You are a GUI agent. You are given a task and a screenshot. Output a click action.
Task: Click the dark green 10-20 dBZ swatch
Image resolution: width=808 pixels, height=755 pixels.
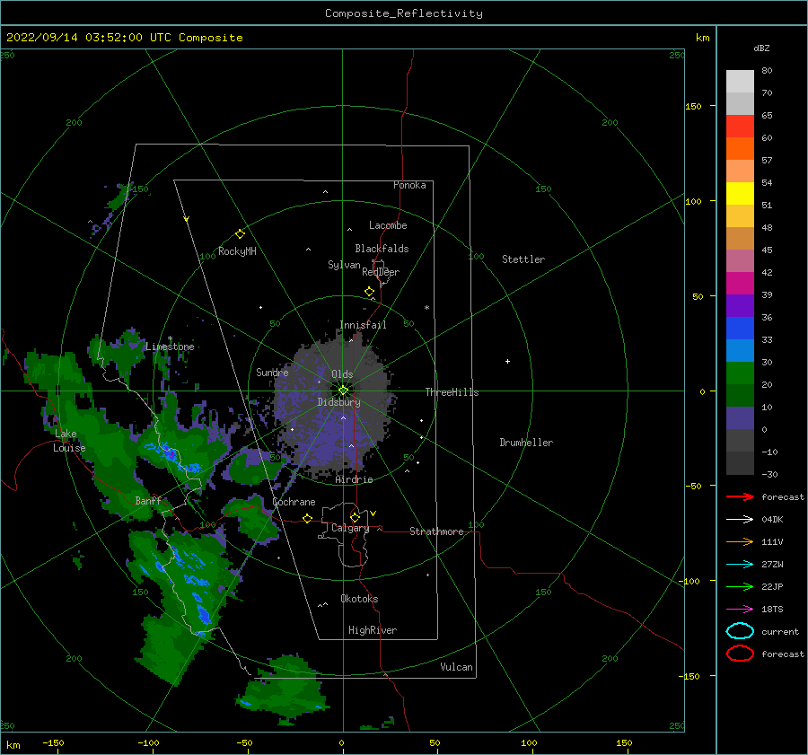pos(740,396)
